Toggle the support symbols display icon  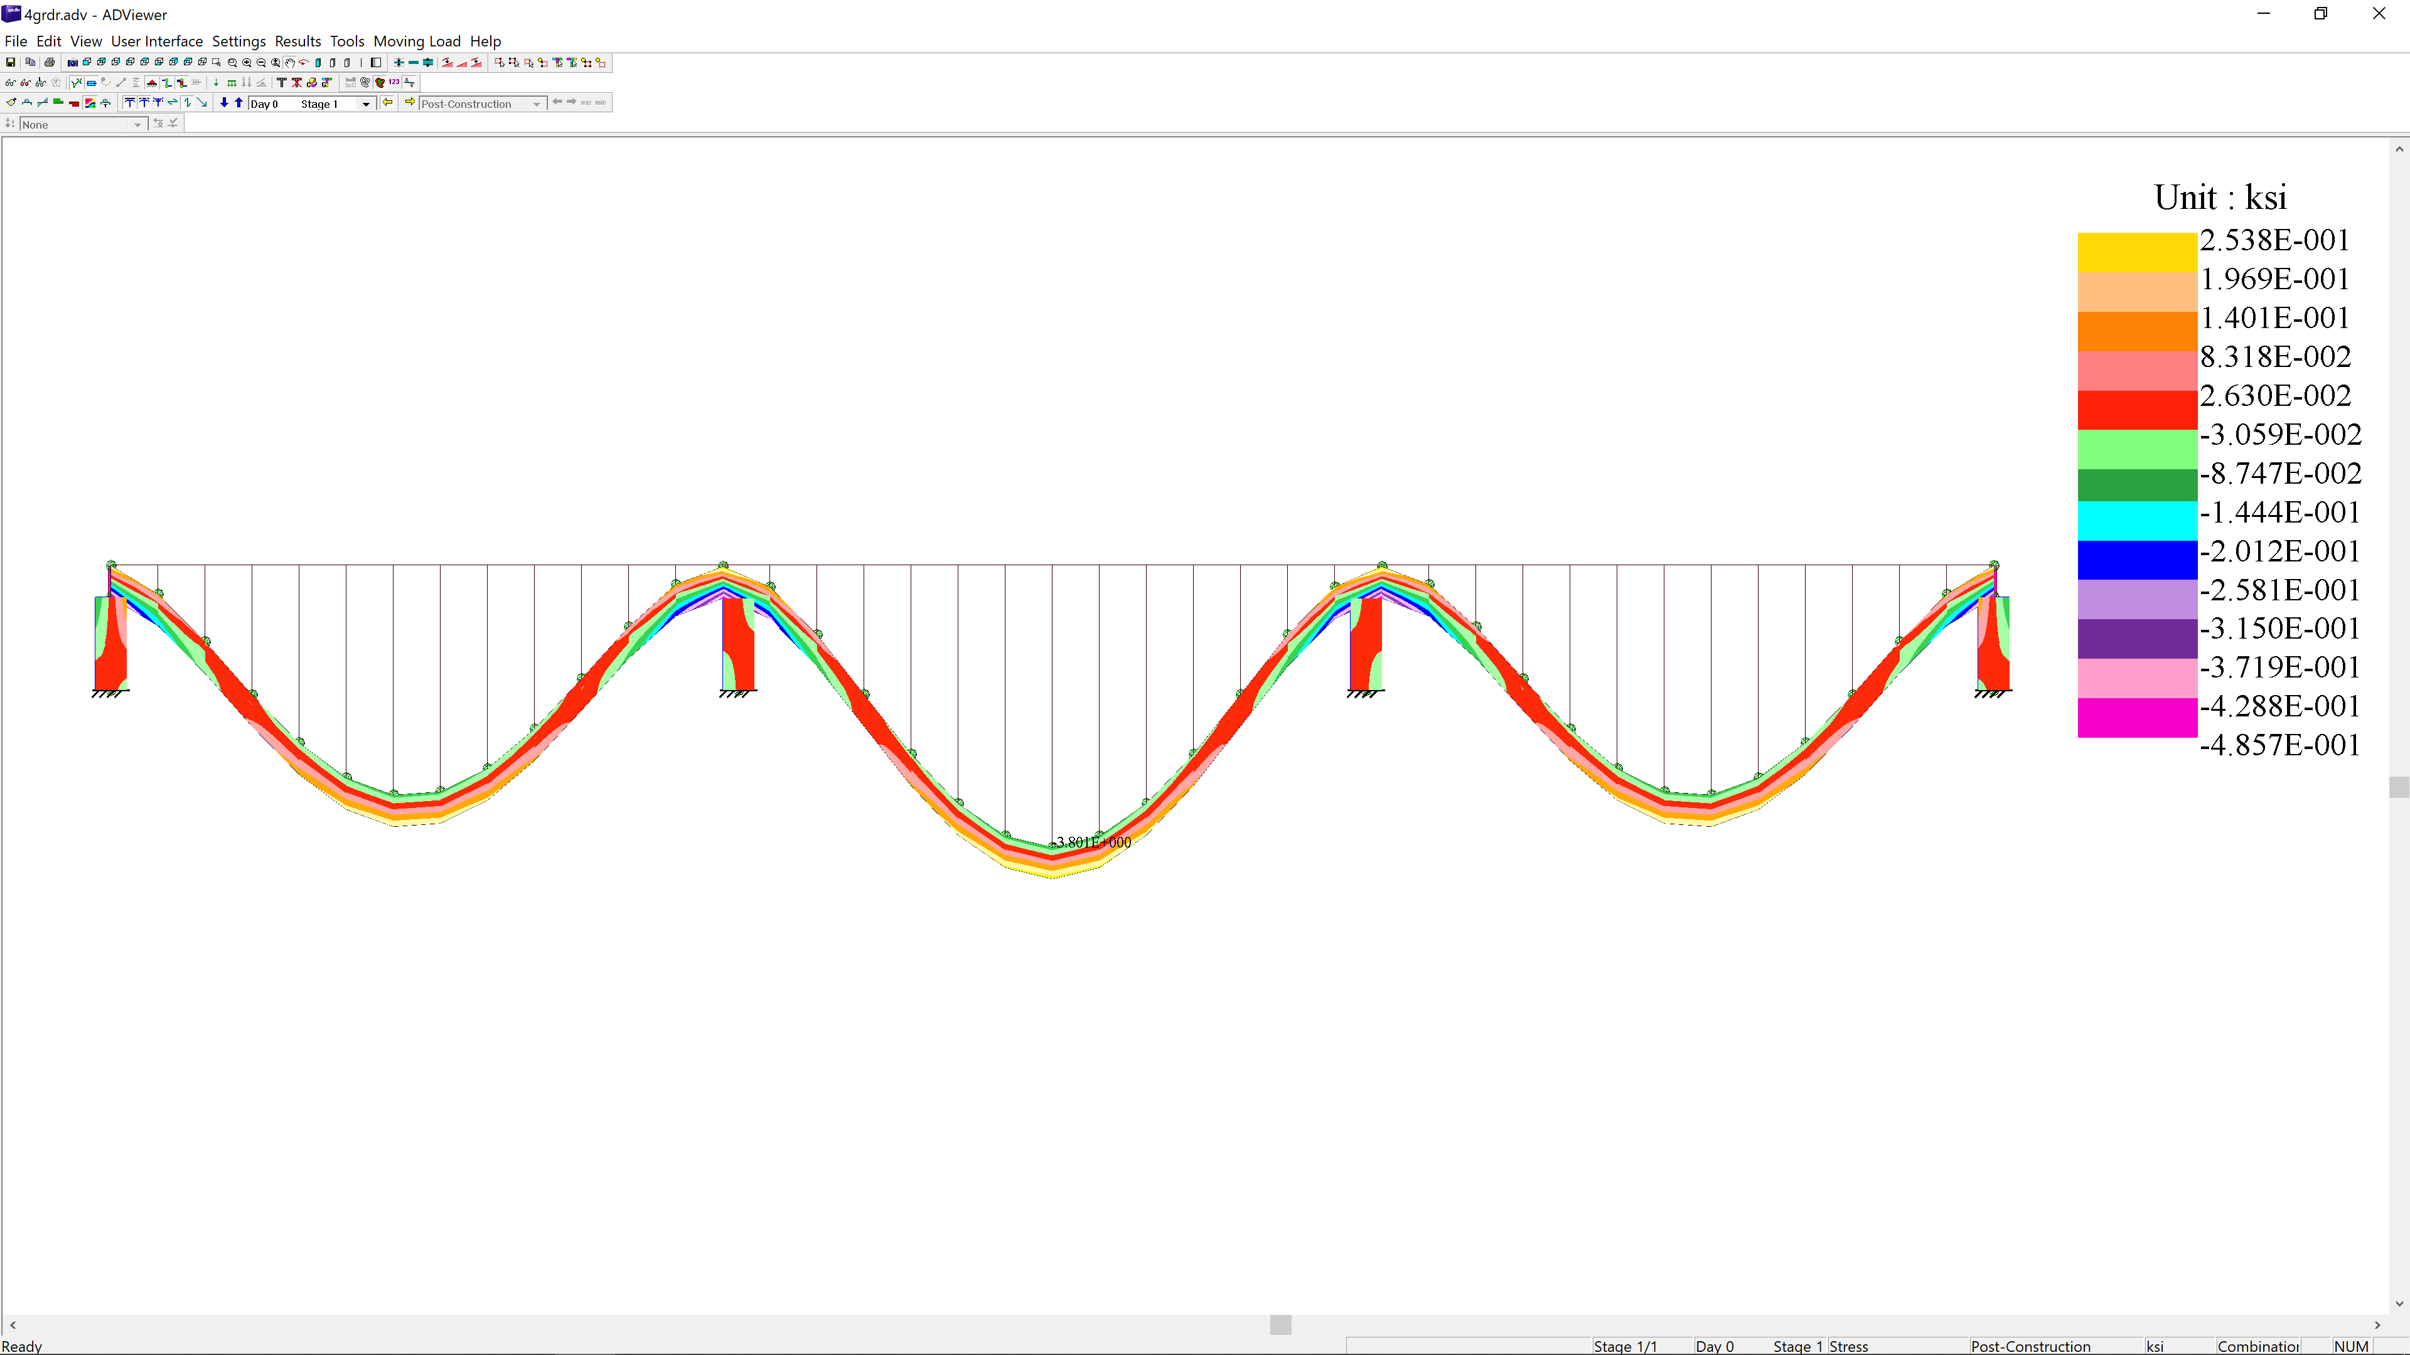[x=151, y=83]
